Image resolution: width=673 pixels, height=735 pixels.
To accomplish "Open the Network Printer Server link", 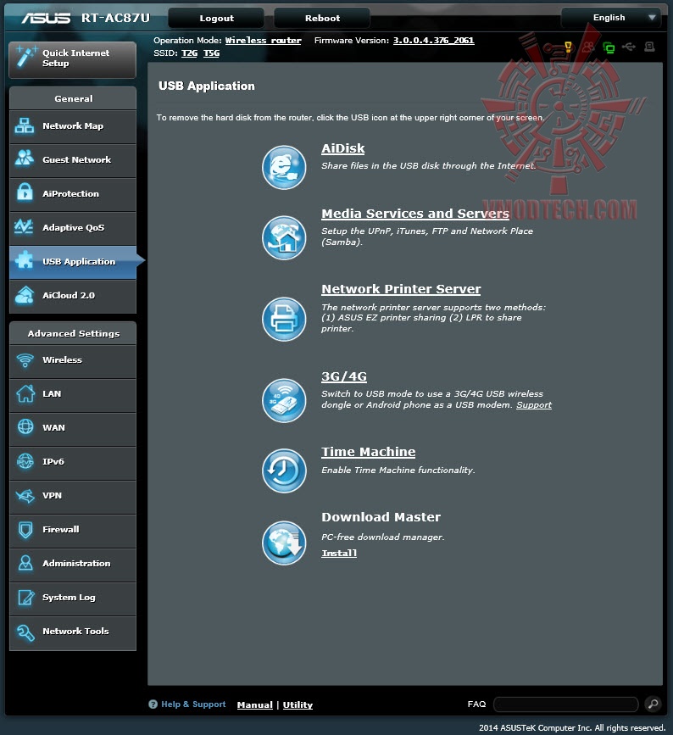I will point(401,289).
